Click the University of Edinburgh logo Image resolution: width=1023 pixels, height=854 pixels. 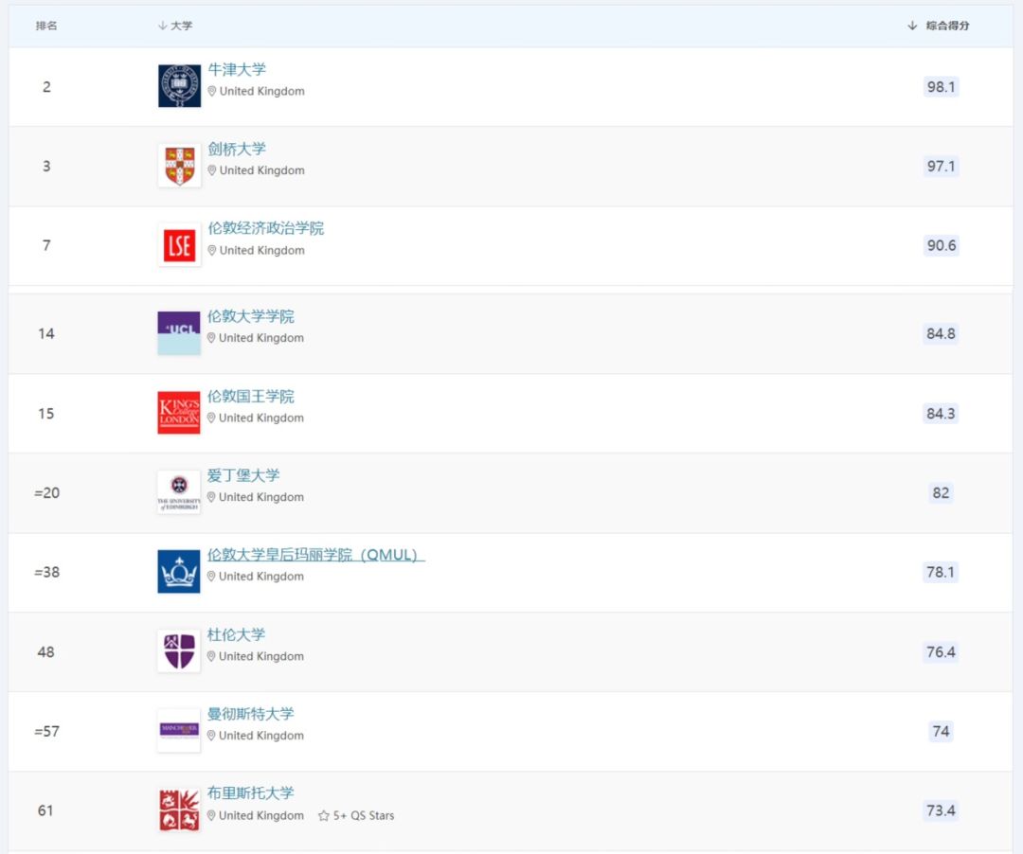(x=179, y=492)
